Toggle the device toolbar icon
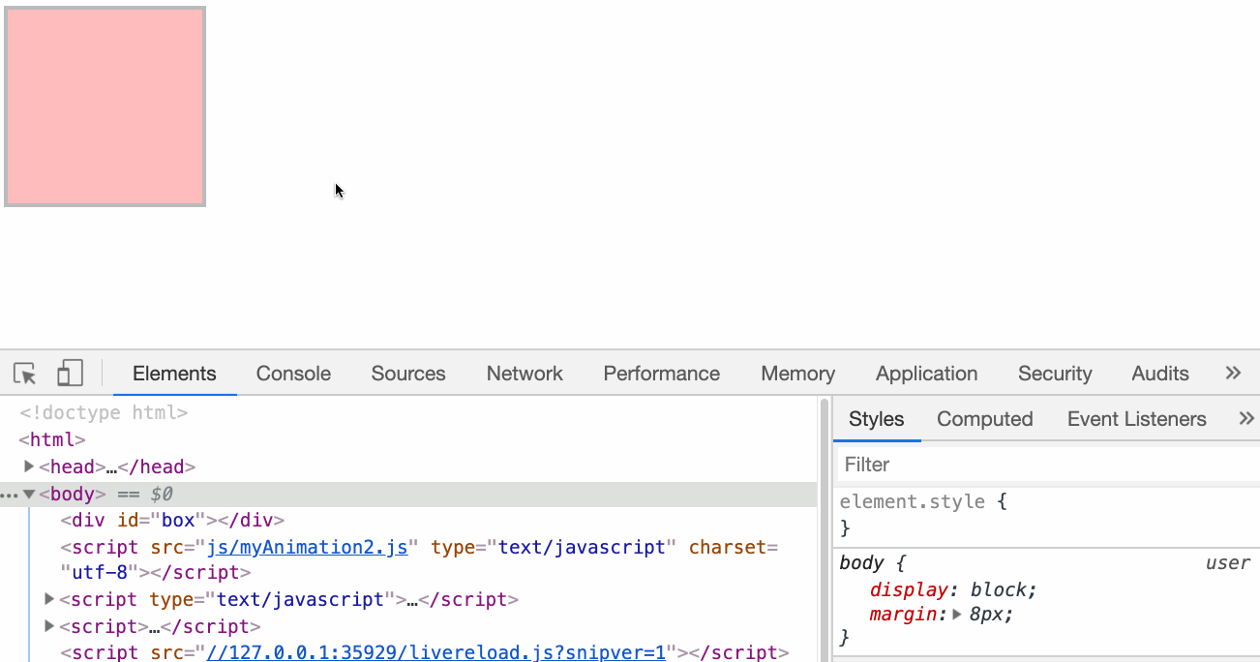Image resolution: width=1260 pixels, height=662 pixels. 70,374
